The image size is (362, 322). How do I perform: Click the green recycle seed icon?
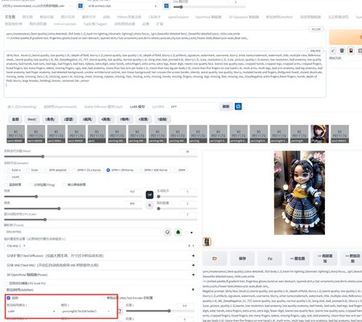pyautogui.click(x=178, y=232)
